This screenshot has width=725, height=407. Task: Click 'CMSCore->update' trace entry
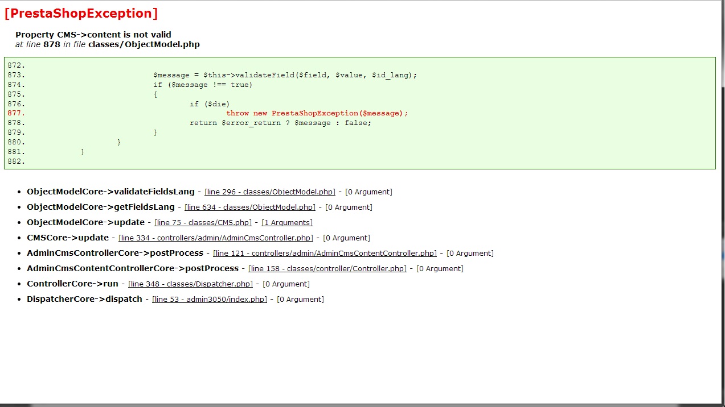coord(68,238)
